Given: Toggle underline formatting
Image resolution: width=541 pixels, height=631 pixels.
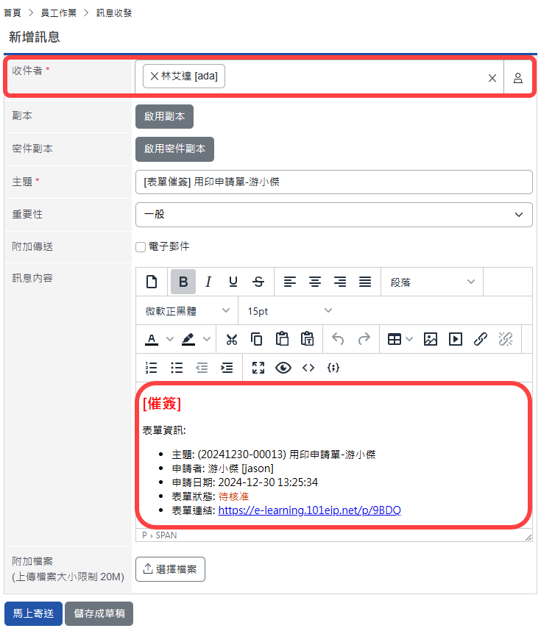Looking at the screenshot, I should 233,282.
